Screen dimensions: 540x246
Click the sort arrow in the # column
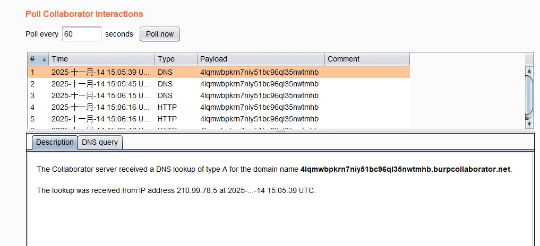tap(44, 59)
